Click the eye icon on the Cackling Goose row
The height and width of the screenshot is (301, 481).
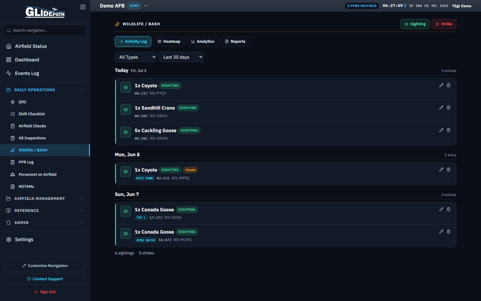(126, 132)
